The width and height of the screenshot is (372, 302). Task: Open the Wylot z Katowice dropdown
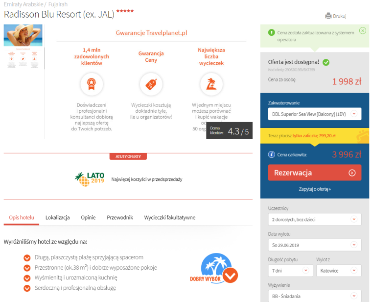click(x=339, y=271)
